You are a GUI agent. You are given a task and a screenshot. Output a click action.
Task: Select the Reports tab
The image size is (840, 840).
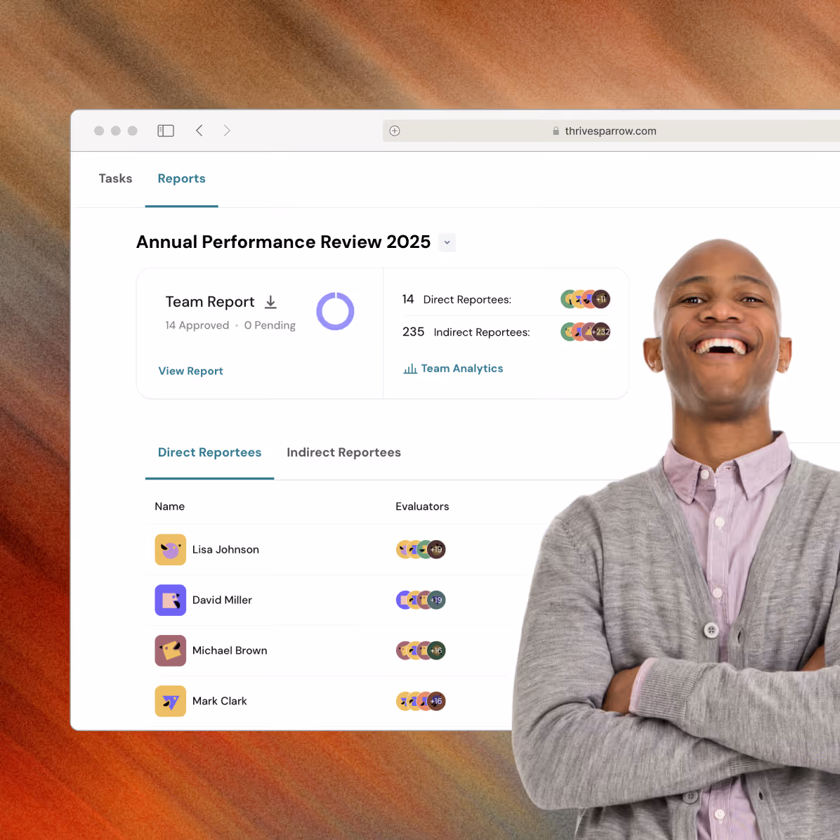182,179
